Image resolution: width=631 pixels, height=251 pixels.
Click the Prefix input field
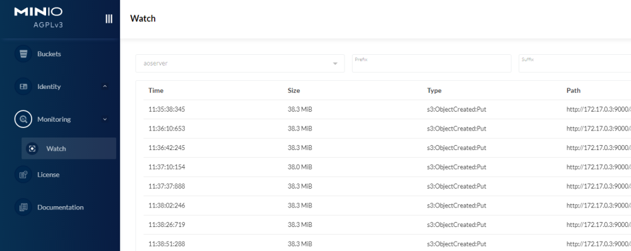432,64
